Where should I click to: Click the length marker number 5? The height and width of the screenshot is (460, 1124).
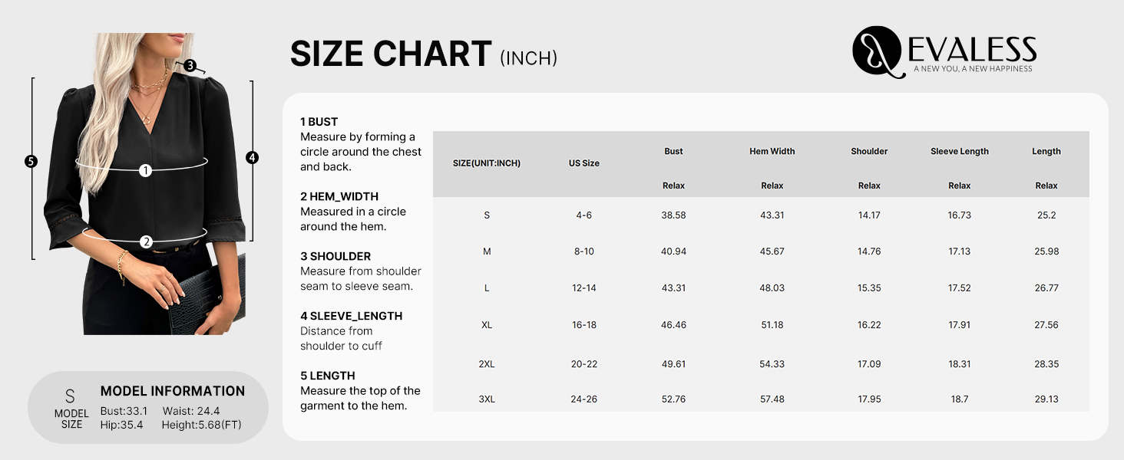(x=31, y=161)
